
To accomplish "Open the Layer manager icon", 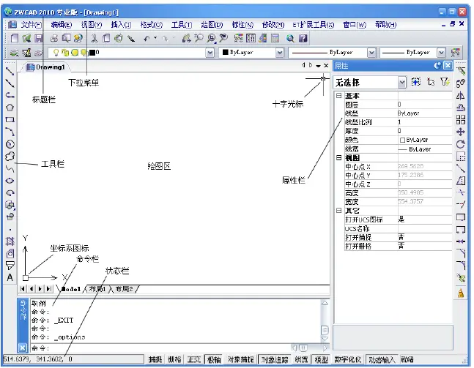I will [14, 53].
